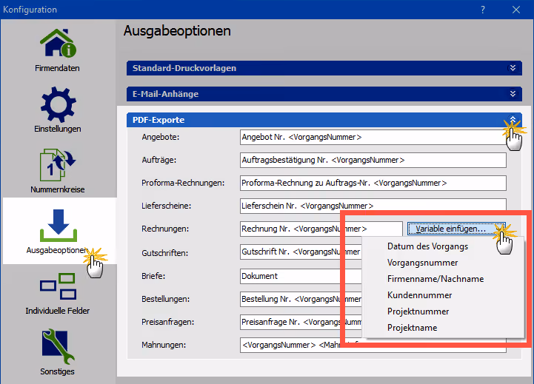Screen dimensions: 534x384
Task: Click the Standard-Druckvorlagen header text
Action: point(184,68)
